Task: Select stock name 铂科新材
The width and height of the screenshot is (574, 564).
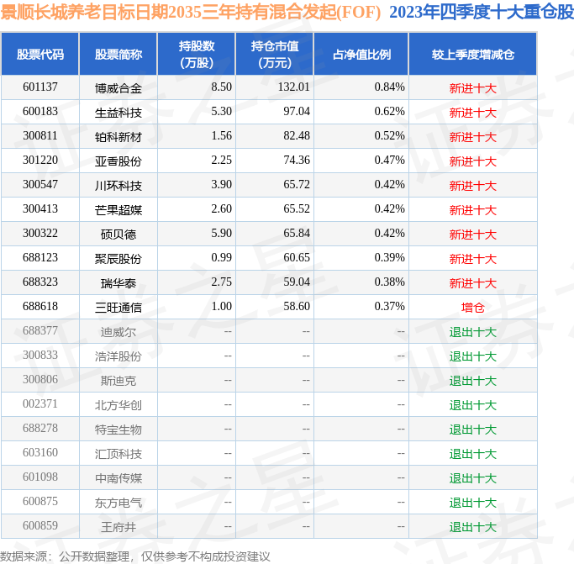Action: tap(118, 137)
